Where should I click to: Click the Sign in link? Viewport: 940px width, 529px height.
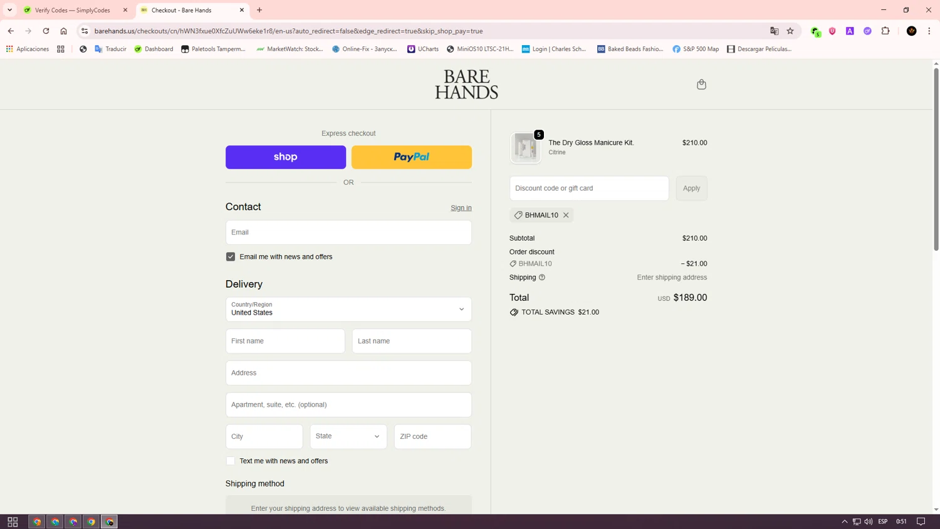461,208
